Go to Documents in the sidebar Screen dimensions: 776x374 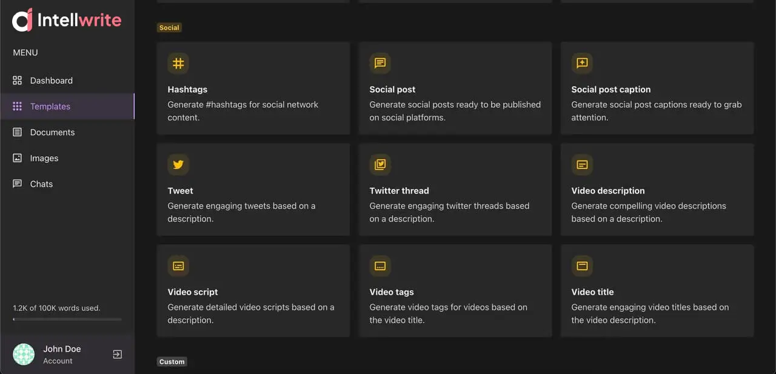[52, 132]
